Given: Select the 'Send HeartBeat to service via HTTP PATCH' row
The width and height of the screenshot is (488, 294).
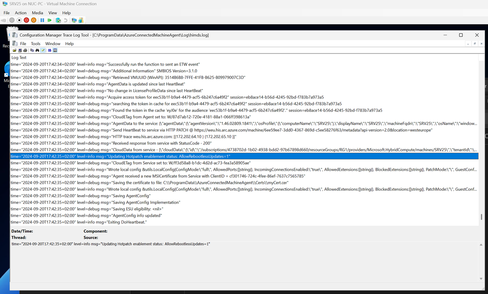Looking at the screenshot, I should point(244,130).
